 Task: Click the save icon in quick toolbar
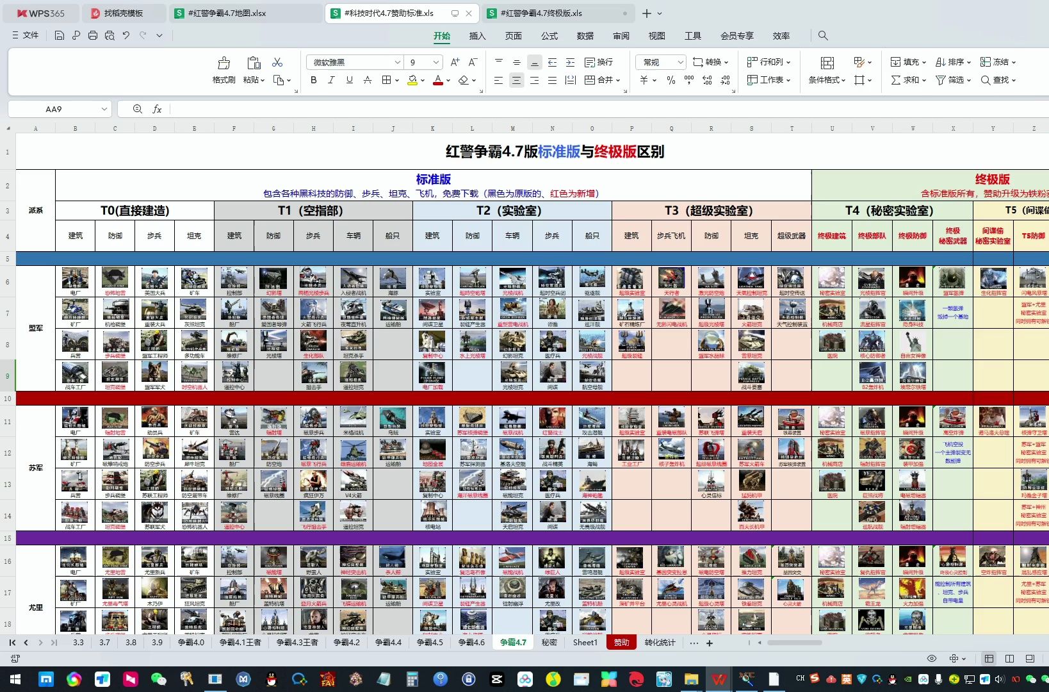click(59, 35)
